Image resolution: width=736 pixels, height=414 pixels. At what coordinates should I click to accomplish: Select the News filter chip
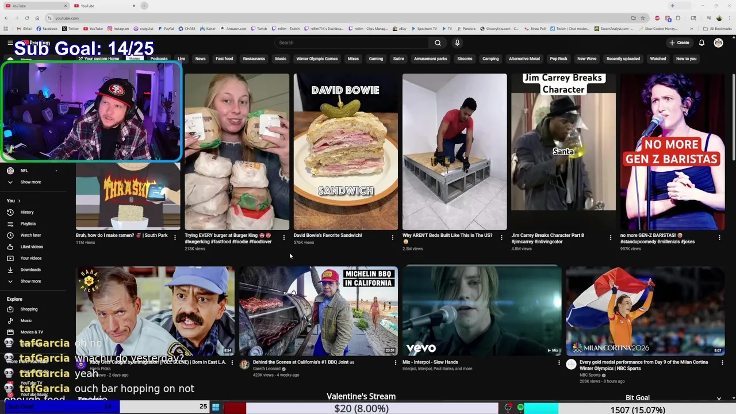[x=200, y=59]
